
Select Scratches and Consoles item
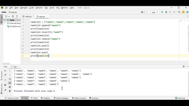(14, 26)
